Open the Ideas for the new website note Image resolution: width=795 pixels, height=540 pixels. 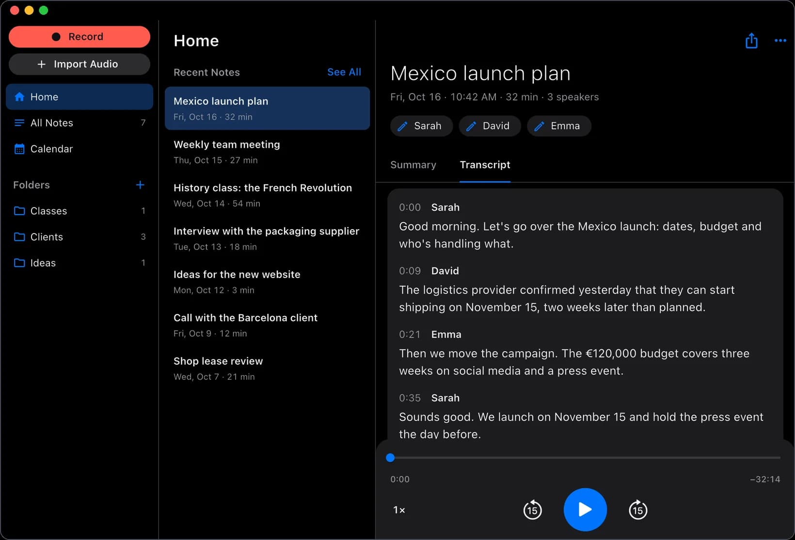267,282
